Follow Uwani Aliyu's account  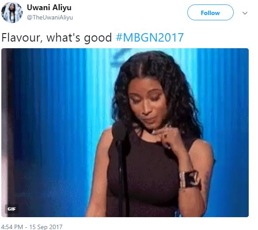(210, 12)
